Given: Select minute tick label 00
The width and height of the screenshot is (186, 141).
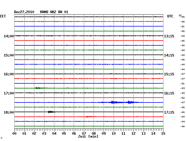Looking at the screenshot, I should [x=15, y=134].
